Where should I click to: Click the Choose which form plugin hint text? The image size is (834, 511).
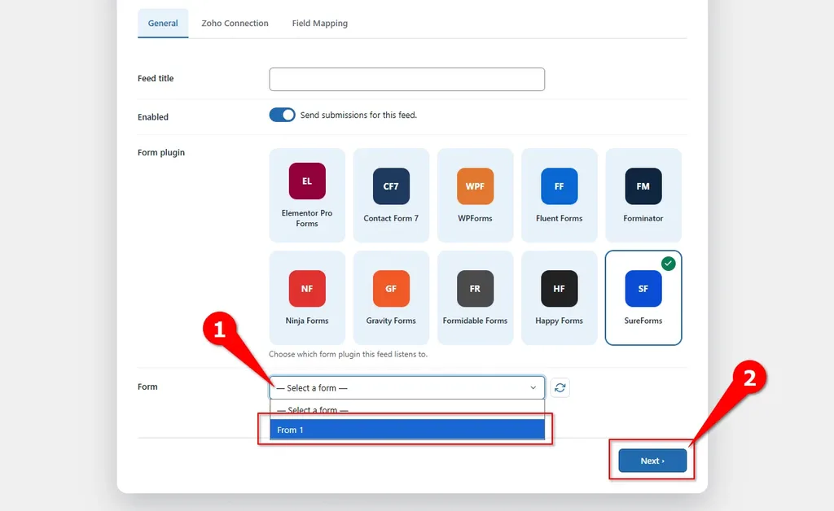(348, 354)
